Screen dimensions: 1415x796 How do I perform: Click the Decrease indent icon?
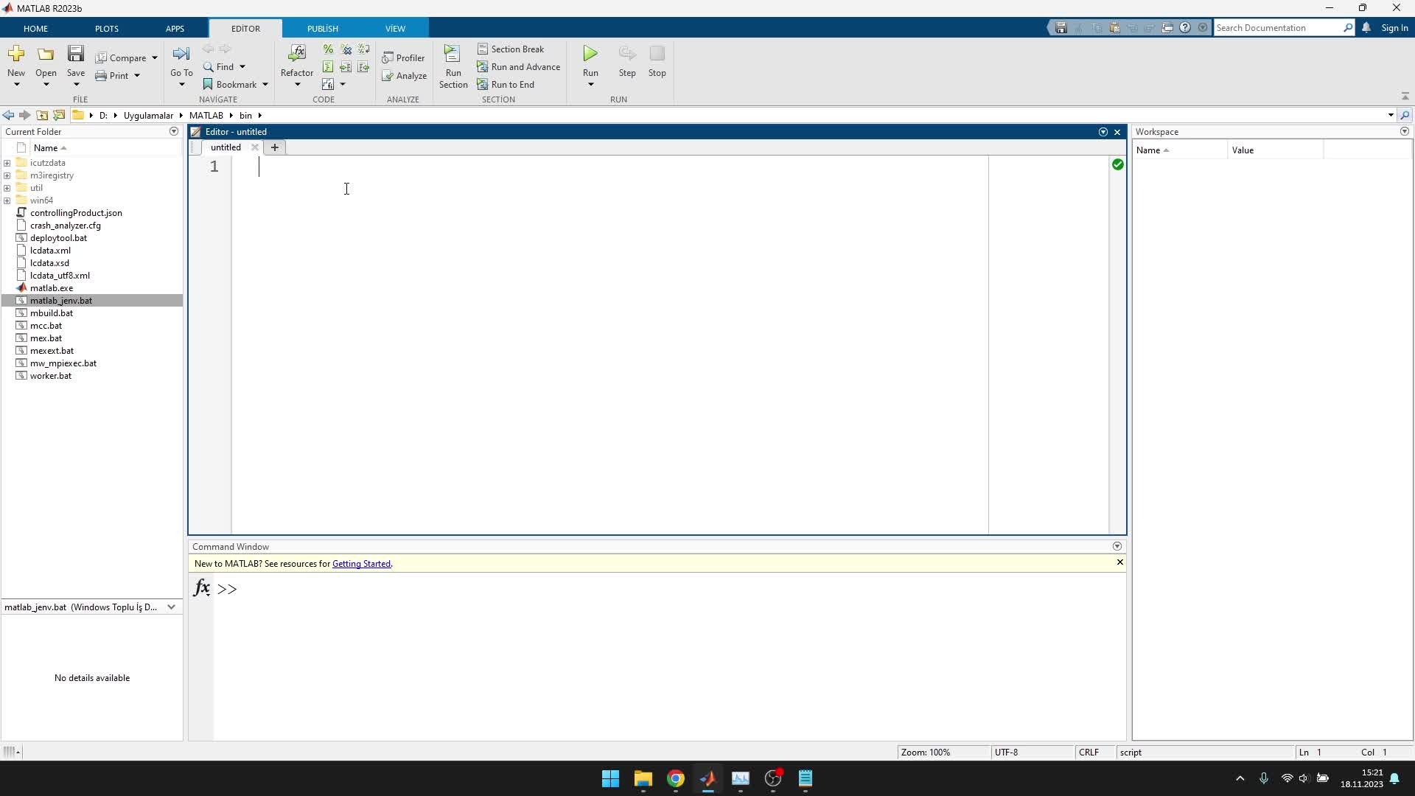363,67
